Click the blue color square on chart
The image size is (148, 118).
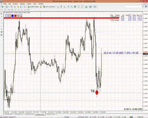13,16
